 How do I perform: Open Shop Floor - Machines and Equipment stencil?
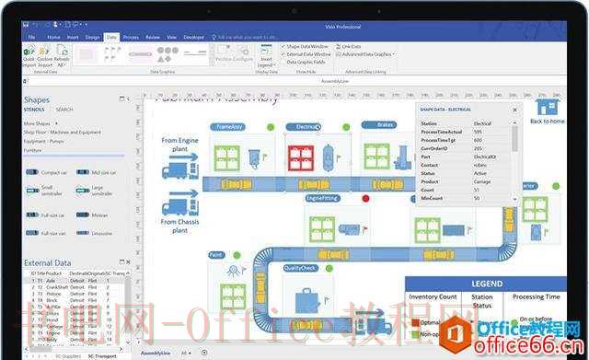click(x=63, y=133)
